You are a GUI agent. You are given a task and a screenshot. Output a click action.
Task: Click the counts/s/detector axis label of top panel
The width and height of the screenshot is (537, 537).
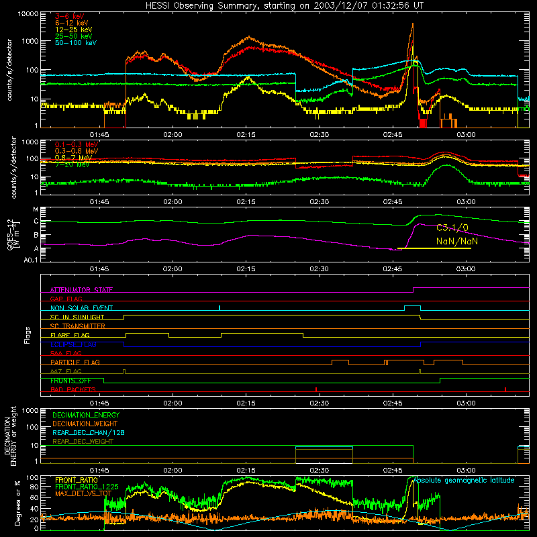tap(9, 70)
